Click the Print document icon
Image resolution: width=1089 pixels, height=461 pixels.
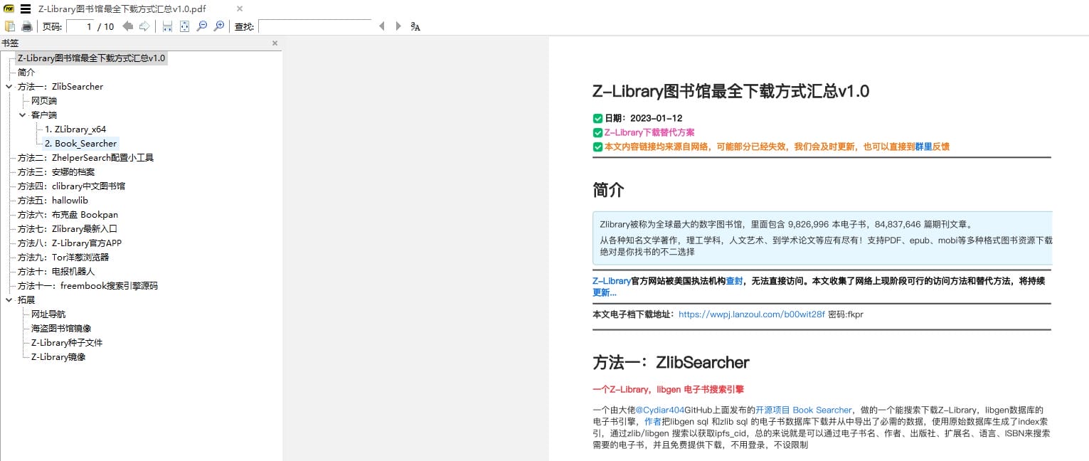coord(27,26)
